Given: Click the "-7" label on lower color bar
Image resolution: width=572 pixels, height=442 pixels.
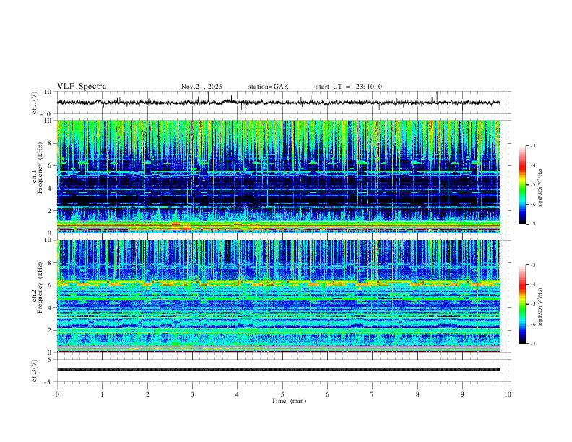Looking at the screenshot, I should point(532,344).
